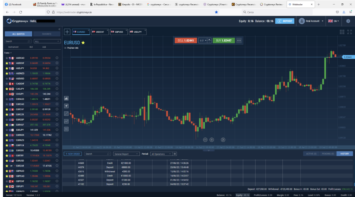Click the BUY 1.02447 button
Screen dimensions: 355x197
tap(223, 40)
